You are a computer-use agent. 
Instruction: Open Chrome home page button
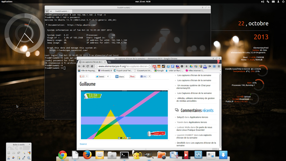click(x=92, y=66)
